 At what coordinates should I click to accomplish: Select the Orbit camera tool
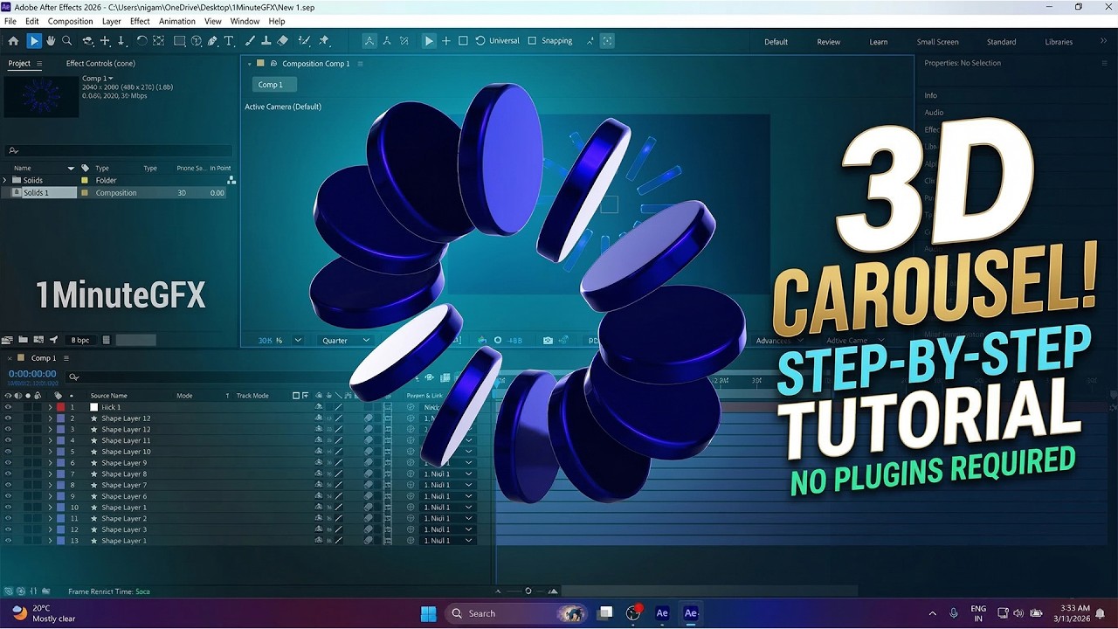point(87,41)
